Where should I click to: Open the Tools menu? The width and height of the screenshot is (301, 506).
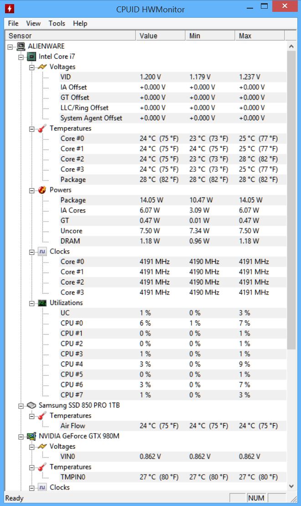click(57, 24)
